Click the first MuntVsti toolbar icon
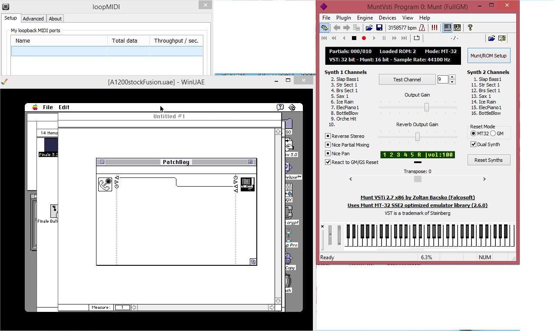 pyautogui.click(x=324, y=27)
